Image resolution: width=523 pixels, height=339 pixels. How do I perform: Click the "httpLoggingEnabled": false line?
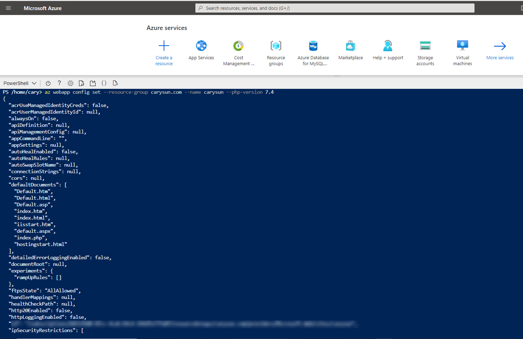point(47,317)
